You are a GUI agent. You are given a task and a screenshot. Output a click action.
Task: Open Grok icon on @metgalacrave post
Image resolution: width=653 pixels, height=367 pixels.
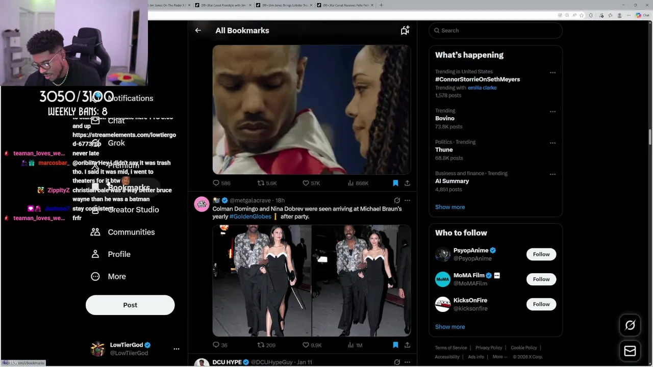pyautogui.click(x=397, y=200)
